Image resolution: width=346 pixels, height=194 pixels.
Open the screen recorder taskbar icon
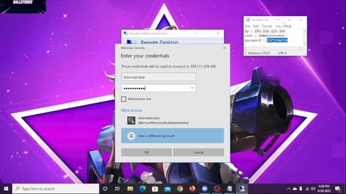(x=217, y=189)
